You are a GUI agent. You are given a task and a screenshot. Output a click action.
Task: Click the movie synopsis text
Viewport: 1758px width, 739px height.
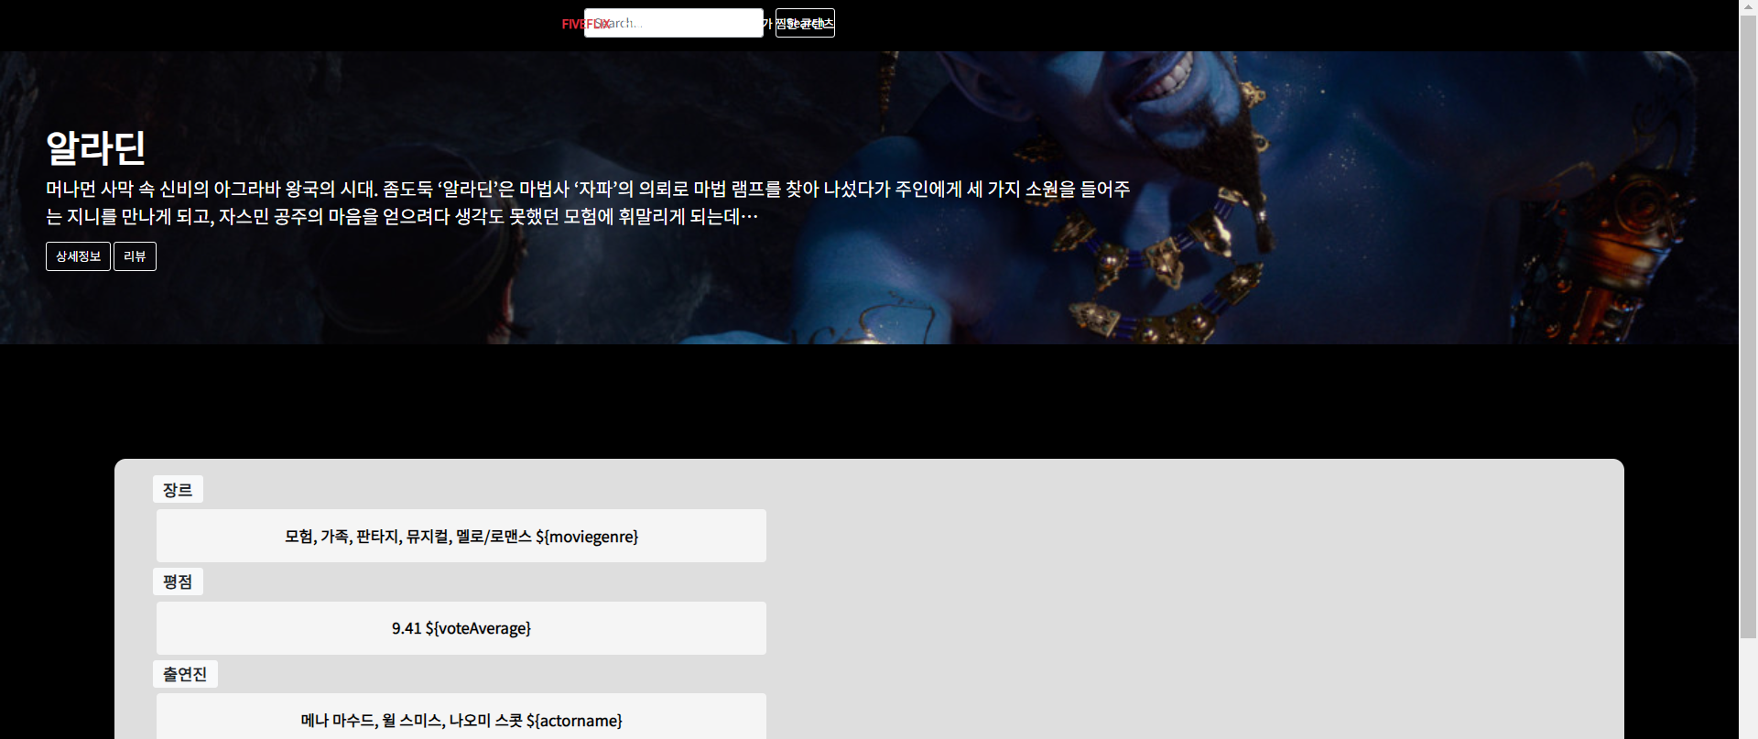point(588,202)
